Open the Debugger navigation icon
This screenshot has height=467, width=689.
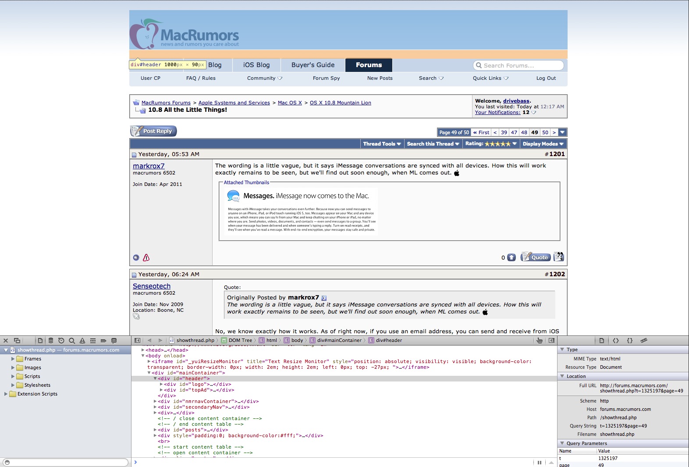[x=93, y=341]
